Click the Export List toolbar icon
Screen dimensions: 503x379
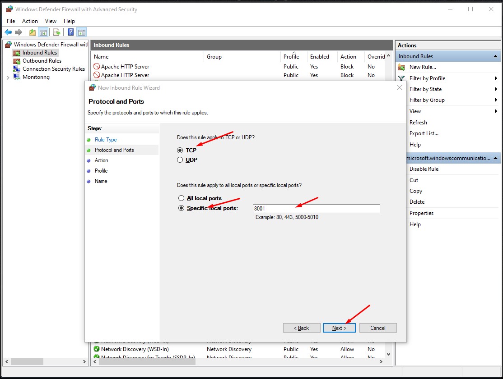pyautogui.click(x=57, y=32)
